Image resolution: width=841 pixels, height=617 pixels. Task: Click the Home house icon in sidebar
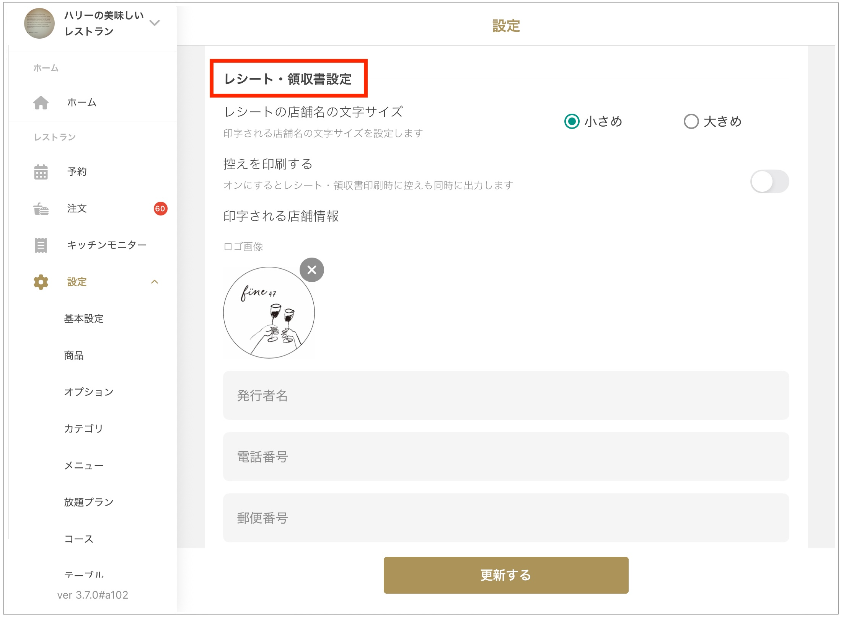[41, 103]
